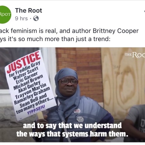Click the 'feminism is real' caption text
Screen dimensions: 145x145
[x=34, y=31]
